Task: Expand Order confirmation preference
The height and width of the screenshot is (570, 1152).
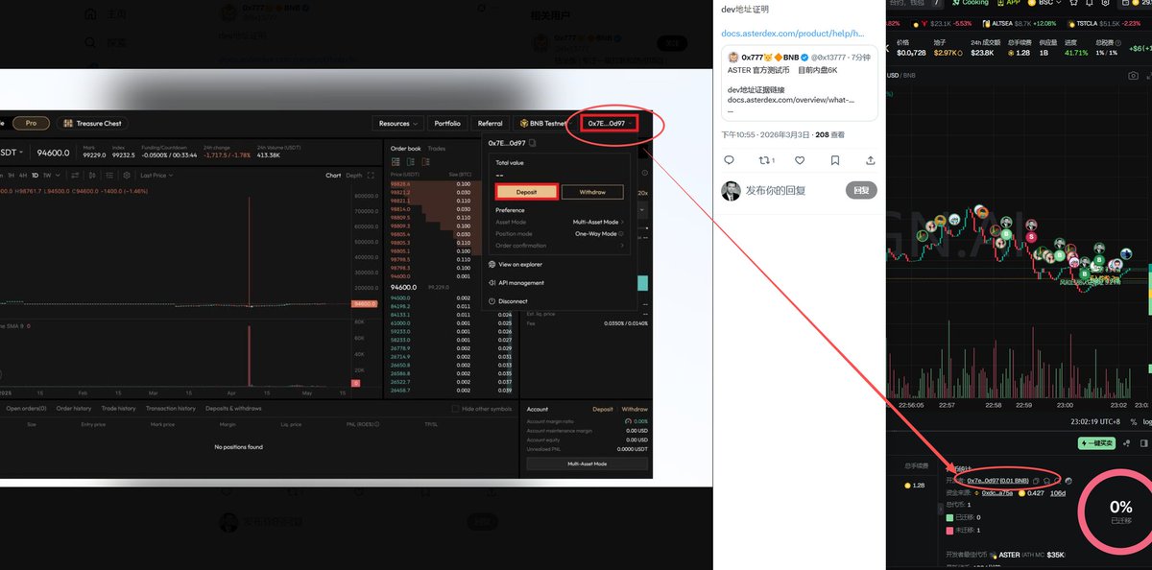Action: [x=559, y=246]
